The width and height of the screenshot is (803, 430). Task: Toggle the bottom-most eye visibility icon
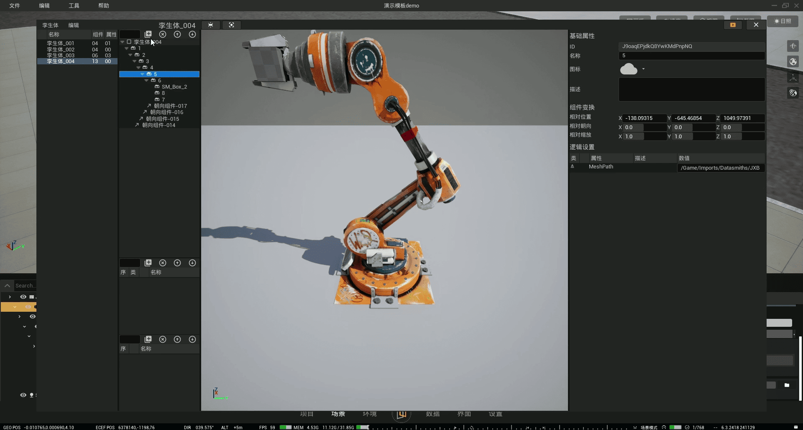click(x=23, y=395)
